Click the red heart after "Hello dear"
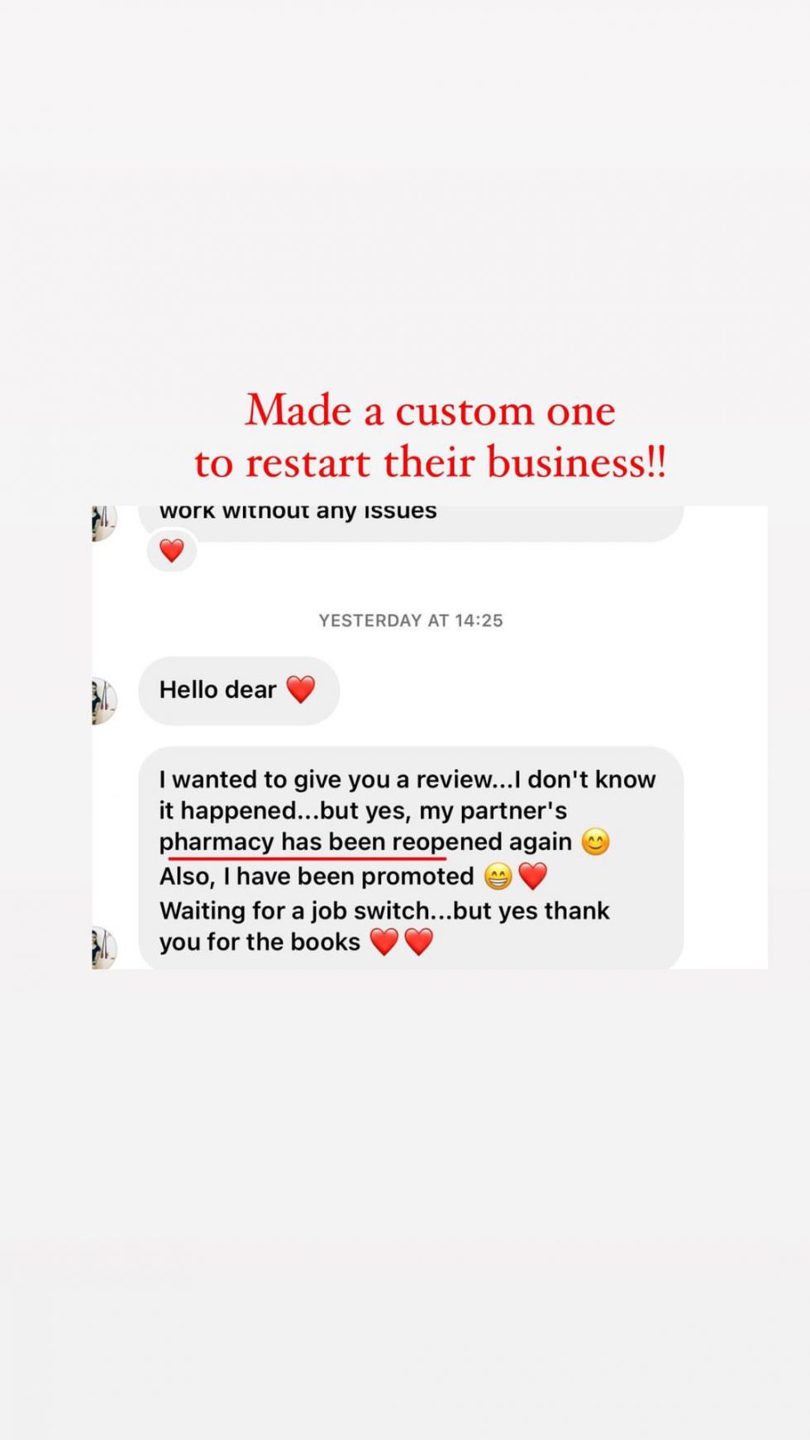The height and width of the screenshot is (1440, 810). pyautogui.click(x=300, y=689)
